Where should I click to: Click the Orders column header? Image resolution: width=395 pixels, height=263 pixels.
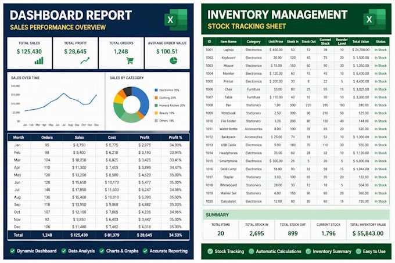[x=47, y=138]
